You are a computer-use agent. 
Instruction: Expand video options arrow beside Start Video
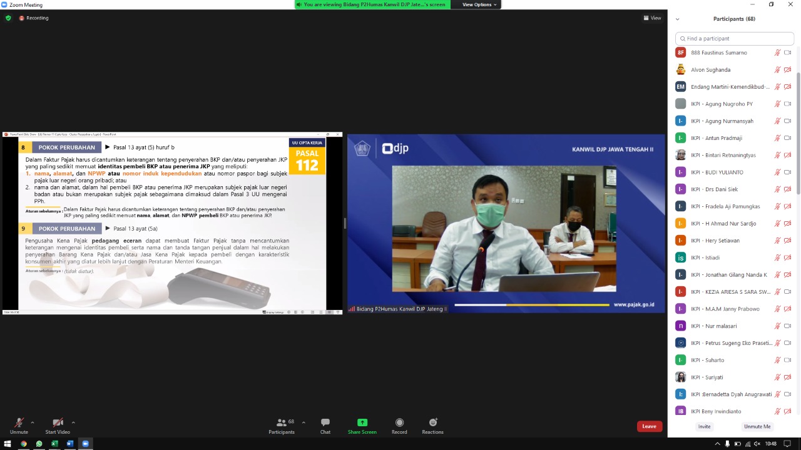[x=73, y=422]
